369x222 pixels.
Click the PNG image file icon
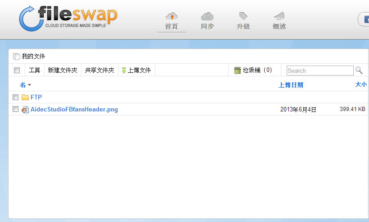point(25,110)
